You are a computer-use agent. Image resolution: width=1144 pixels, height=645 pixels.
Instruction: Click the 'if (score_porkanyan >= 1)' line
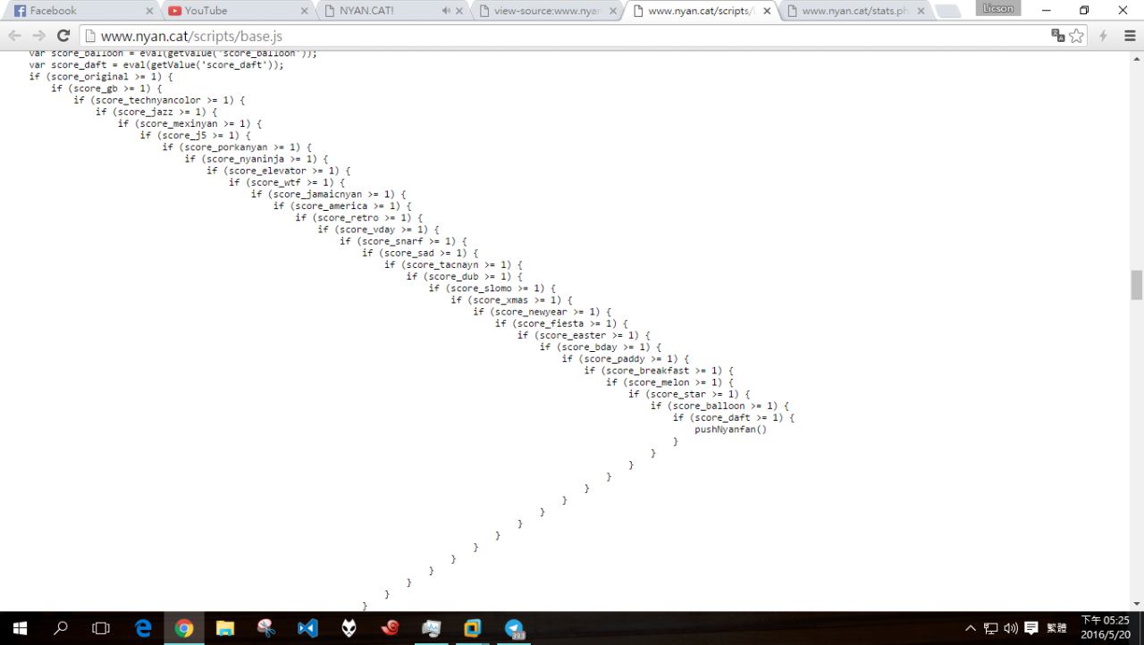(237, 147)
